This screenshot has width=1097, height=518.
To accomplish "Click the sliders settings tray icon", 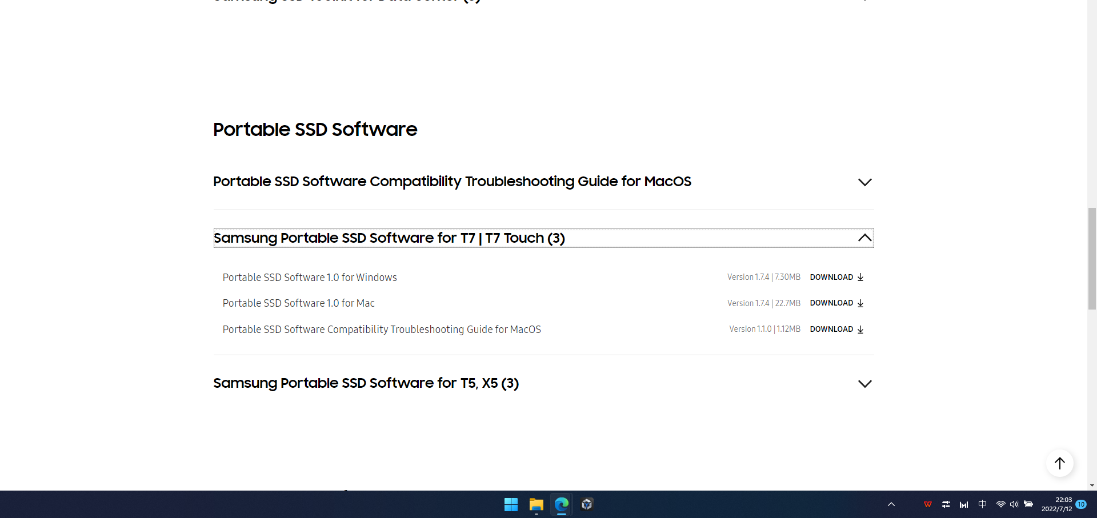I will coord(946,504).
